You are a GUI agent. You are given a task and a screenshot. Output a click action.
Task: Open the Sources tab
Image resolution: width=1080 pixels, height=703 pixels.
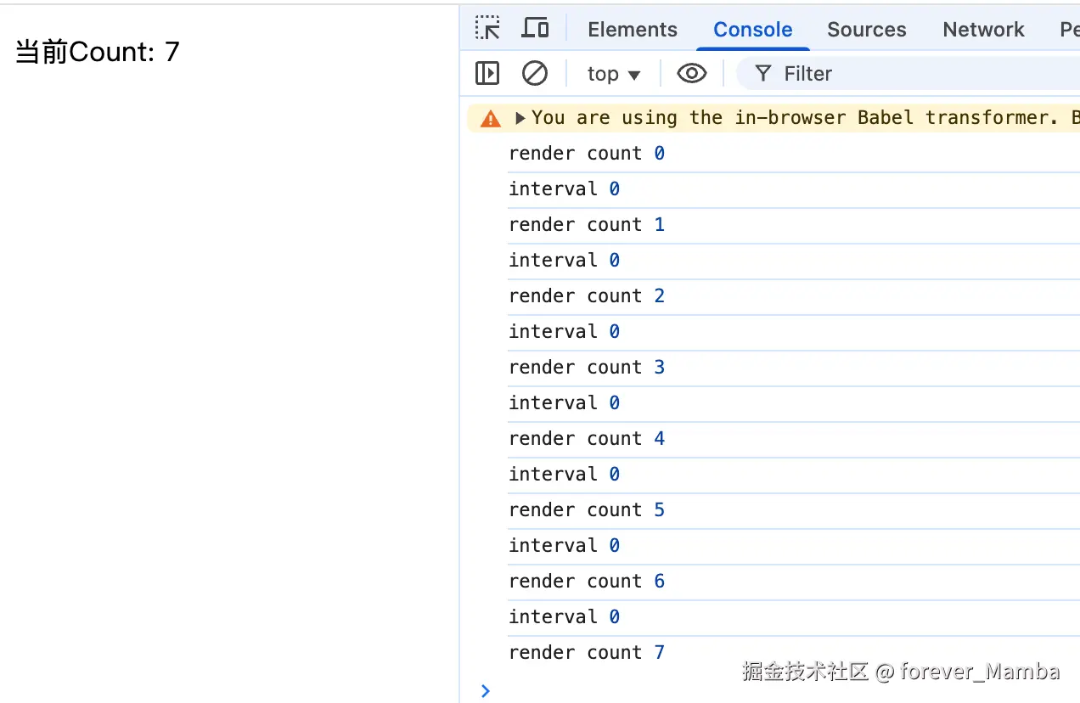(x=866, y=30)
